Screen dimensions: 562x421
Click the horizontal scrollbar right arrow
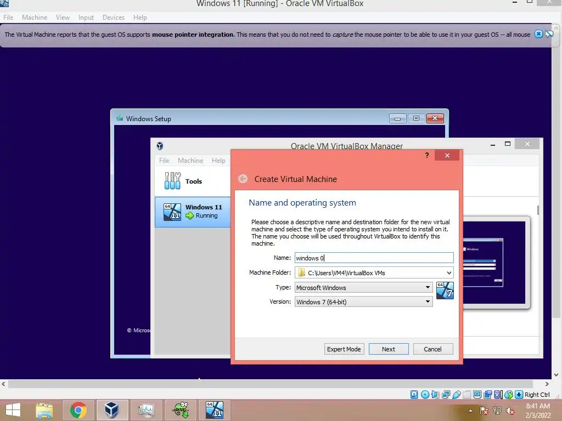click(547, 384)
